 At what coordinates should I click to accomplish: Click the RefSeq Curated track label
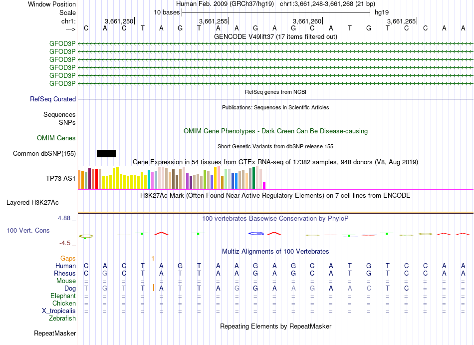tap(53, 99)
